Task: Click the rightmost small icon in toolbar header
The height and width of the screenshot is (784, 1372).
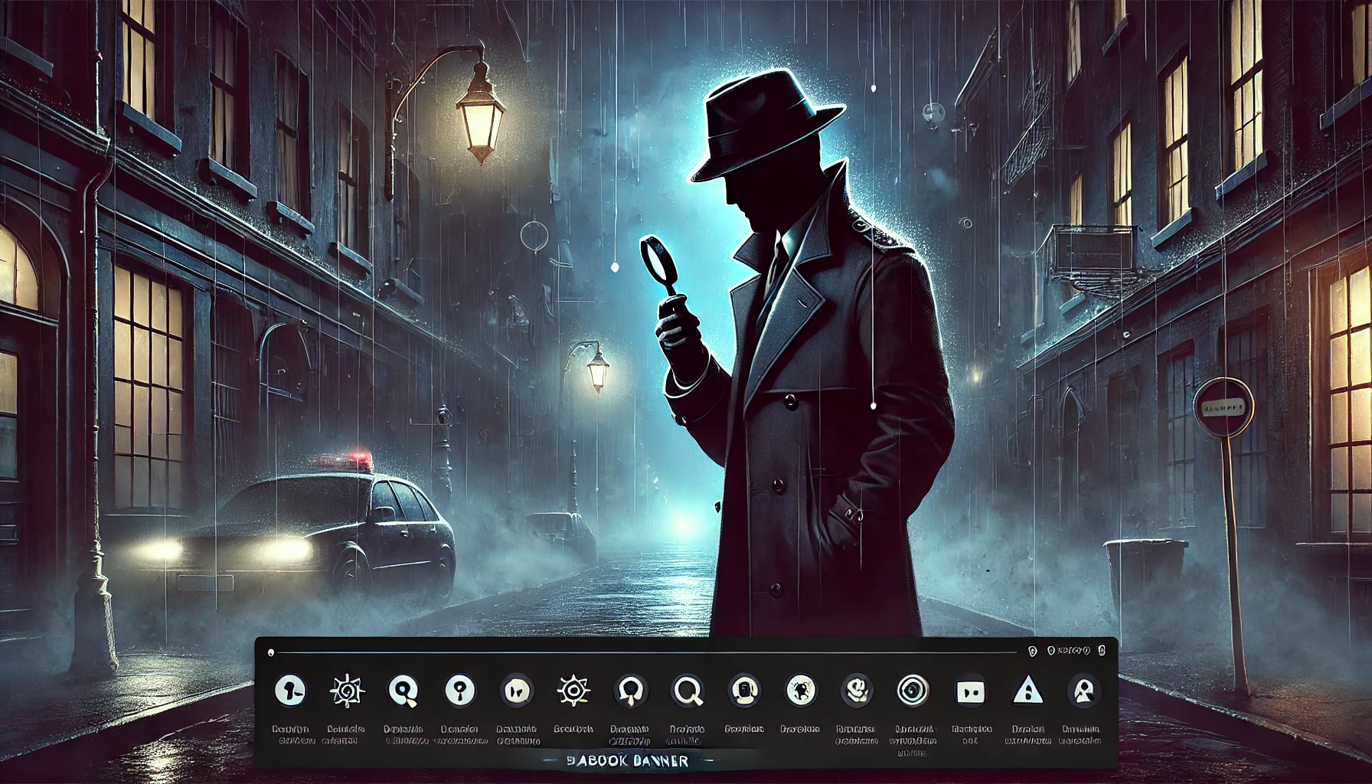Action: coord(1102,652)
